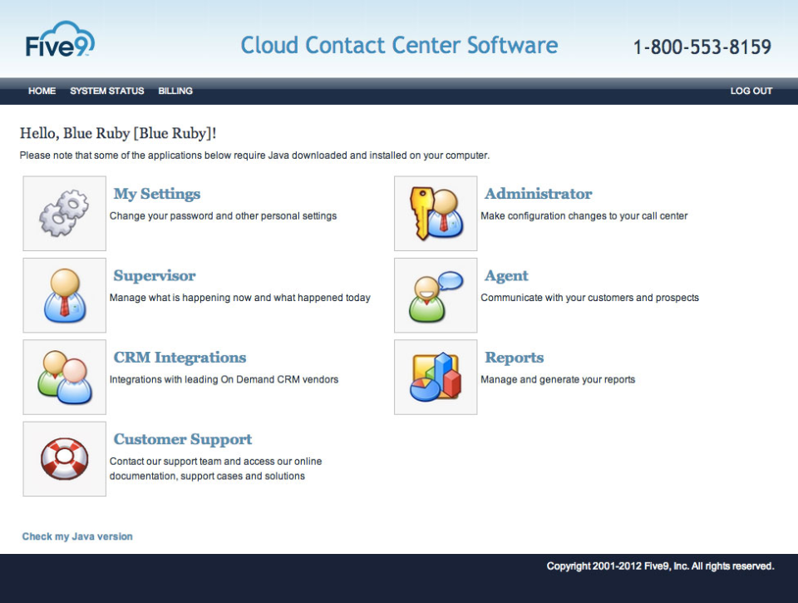Select the Agent heading link
This screenshot has width=798, height=603.
[x=506, y=276]
